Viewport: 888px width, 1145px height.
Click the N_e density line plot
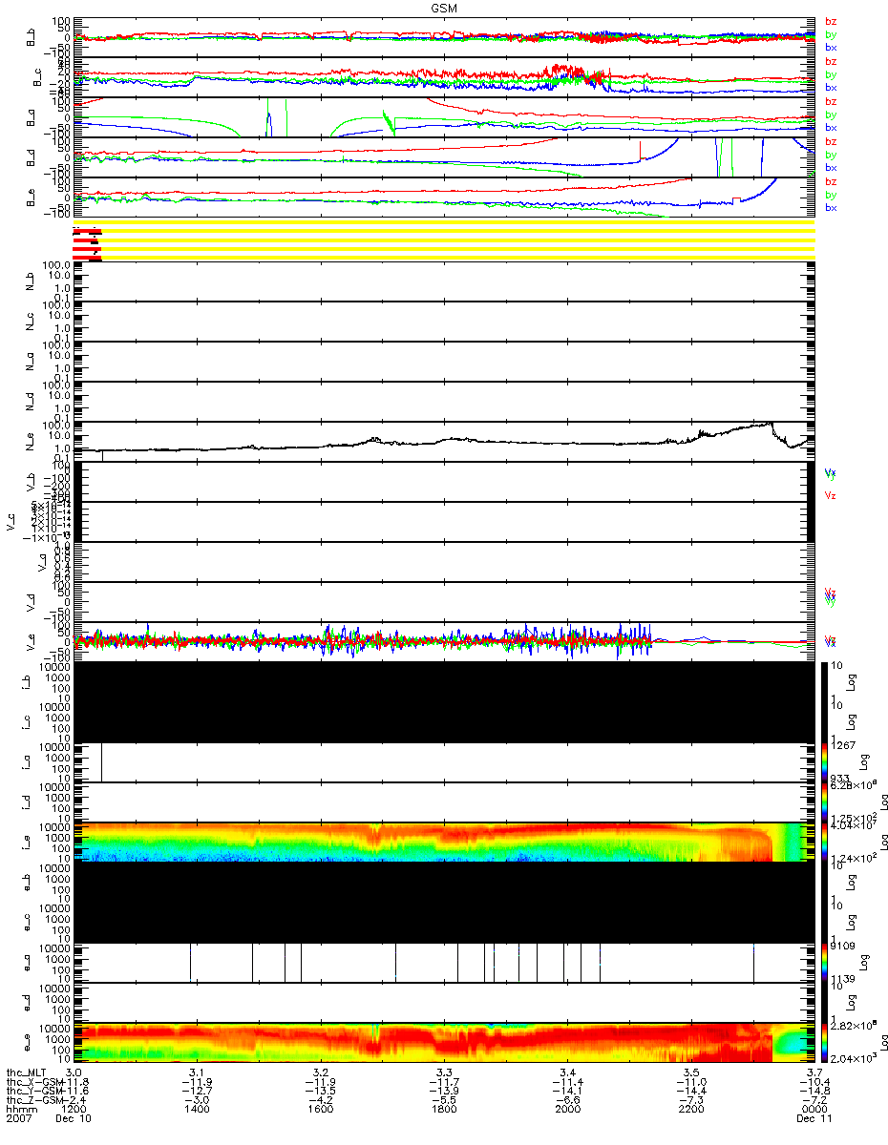(x=444, y=442)
